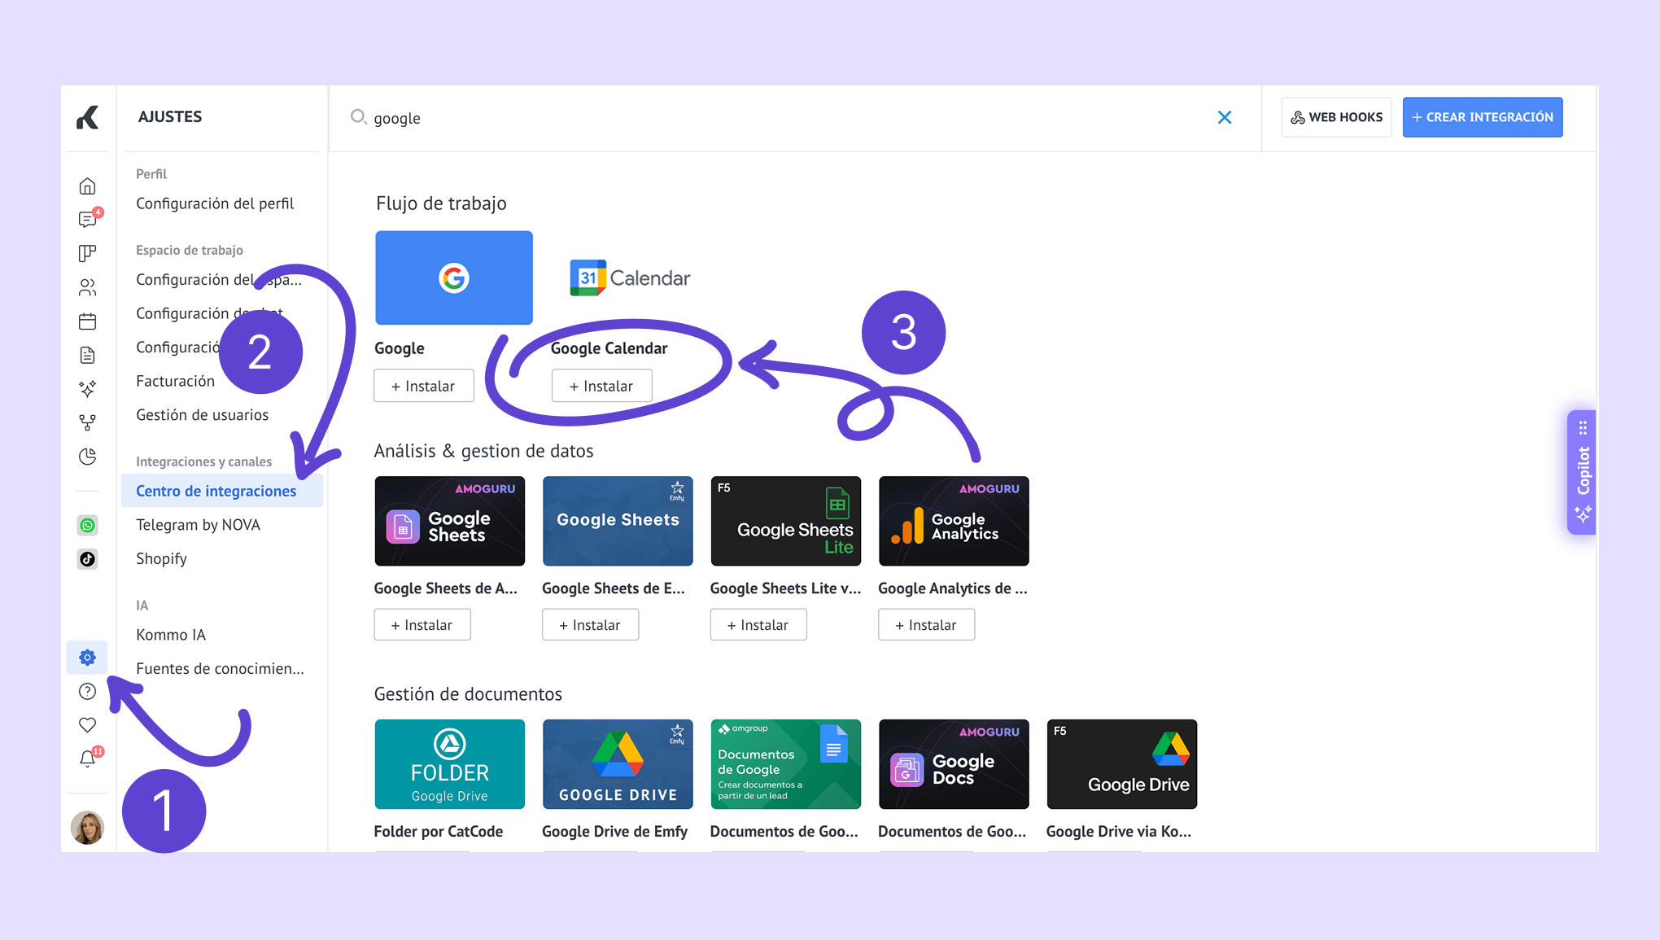Click the WhatsApp icon in sidebar
This screenshot has width=1660, height=940.
click(x=87, y=525)
